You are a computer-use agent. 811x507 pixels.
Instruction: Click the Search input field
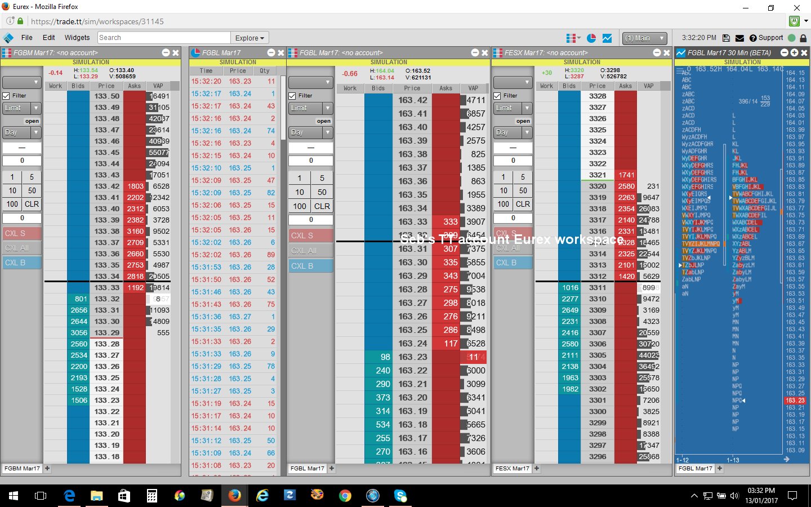164,38
